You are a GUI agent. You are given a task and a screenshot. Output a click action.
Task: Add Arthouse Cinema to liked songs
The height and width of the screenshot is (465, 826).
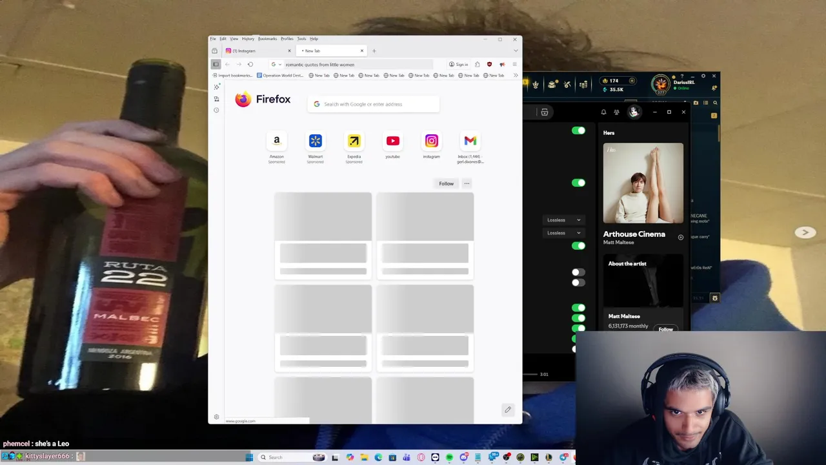(680, 238)
